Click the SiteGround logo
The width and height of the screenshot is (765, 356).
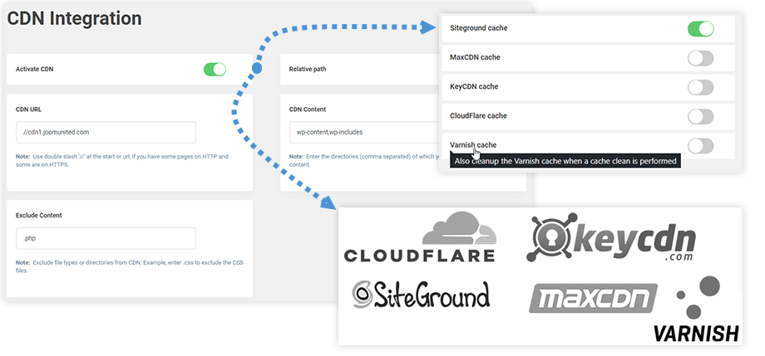[421, 294]
